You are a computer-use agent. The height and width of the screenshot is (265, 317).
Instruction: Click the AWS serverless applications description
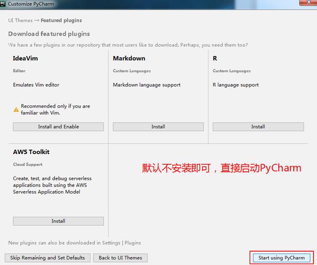tap(52, 185)
